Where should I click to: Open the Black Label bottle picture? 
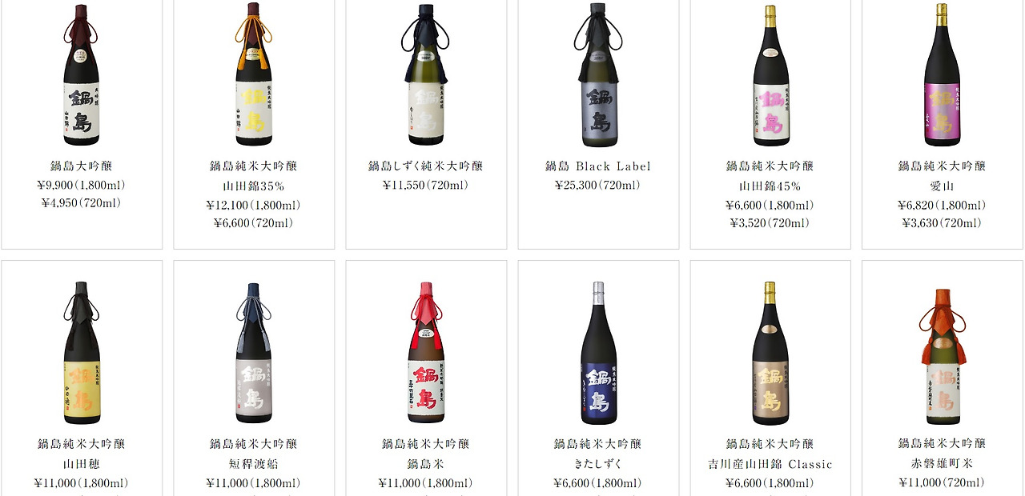(x=598, y=75)
